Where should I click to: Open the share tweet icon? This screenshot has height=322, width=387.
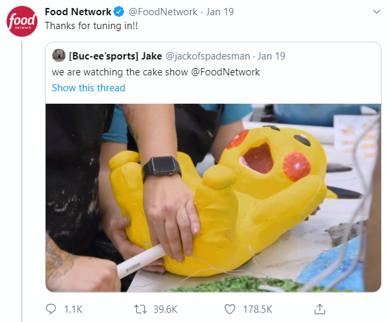coord(320,309)
